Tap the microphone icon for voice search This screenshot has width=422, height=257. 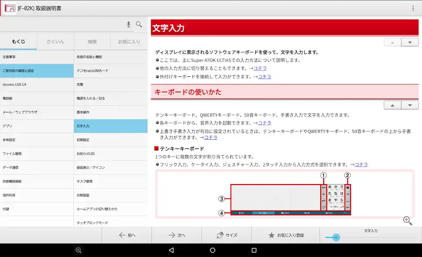(x=129, y=24)
